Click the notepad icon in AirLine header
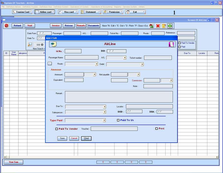 (54, 44)
